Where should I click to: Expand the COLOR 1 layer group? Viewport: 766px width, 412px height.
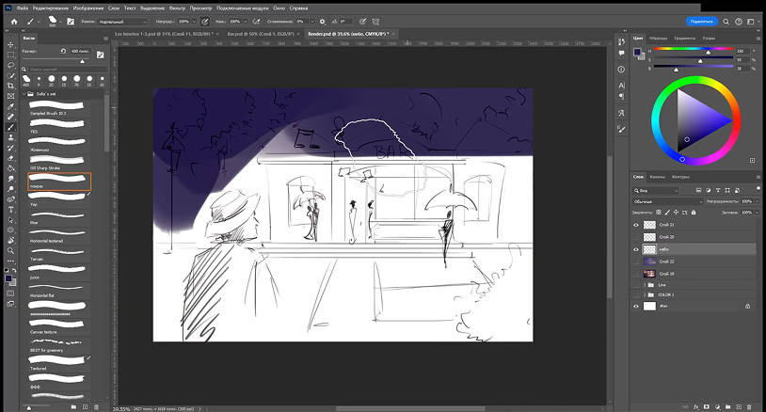click(x=646, y=294)
